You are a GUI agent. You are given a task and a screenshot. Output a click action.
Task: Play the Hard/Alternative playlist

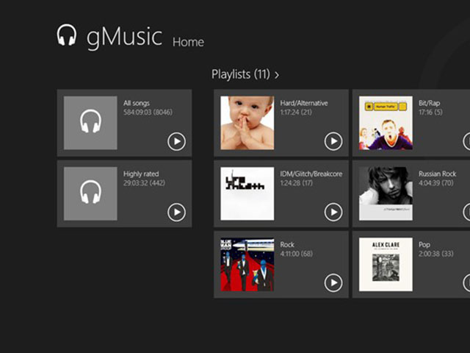[x=333, y=141]
